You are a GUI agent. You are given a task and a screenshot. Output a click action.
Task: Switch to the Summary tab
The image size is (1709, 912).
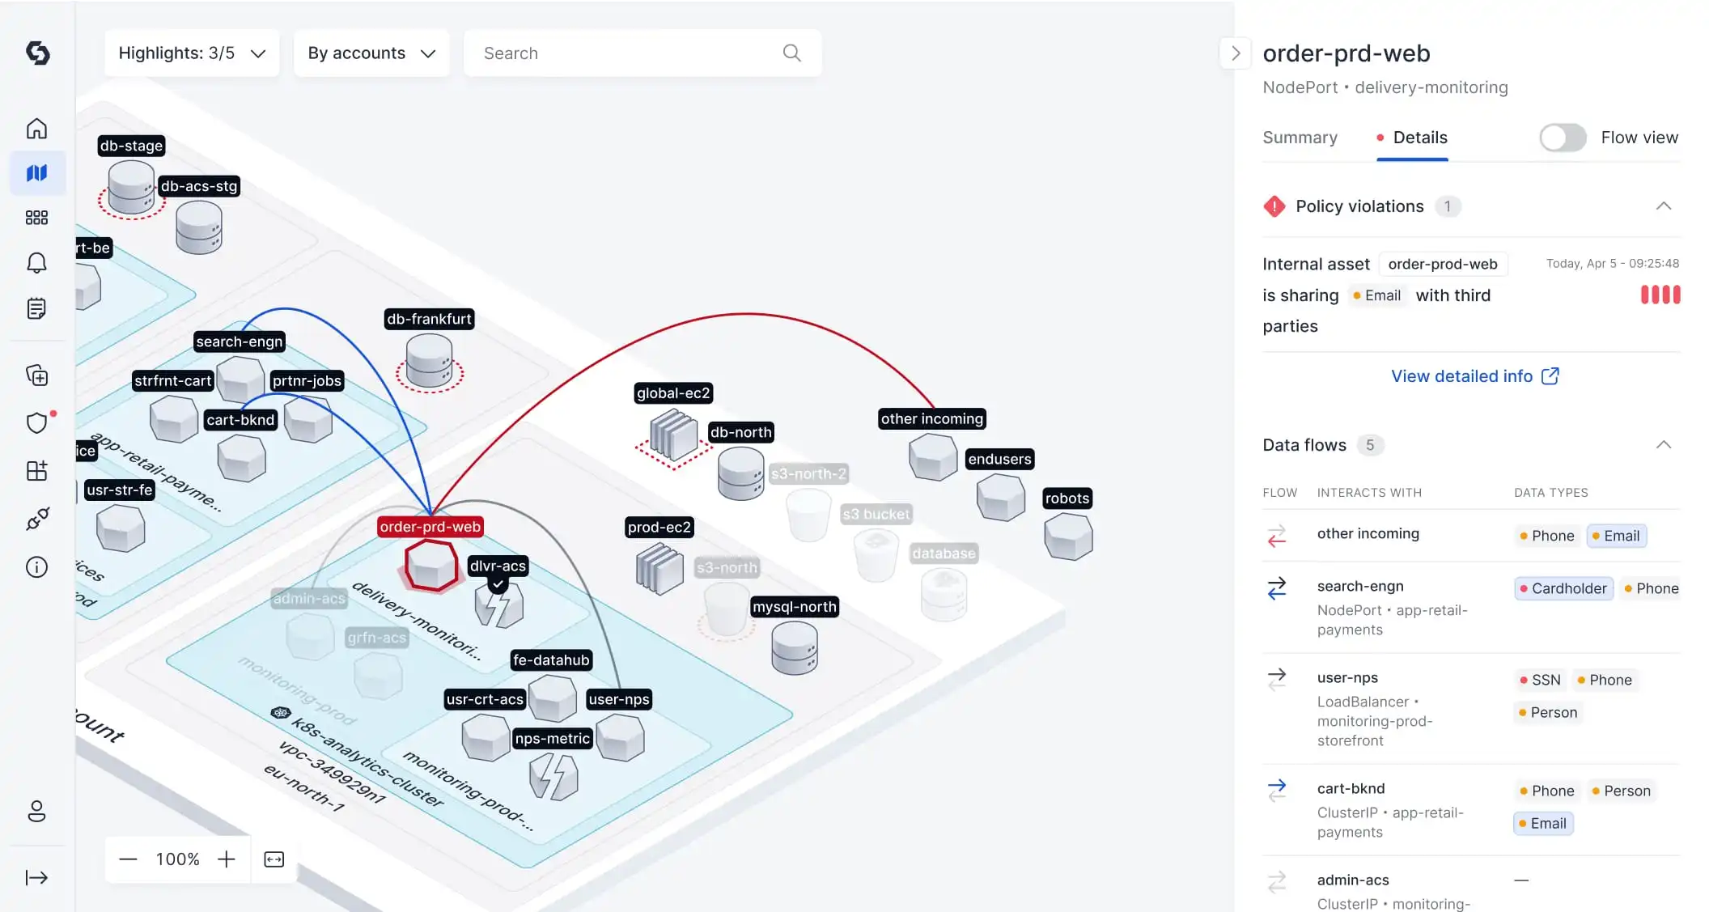click(x=1300, y=138)
